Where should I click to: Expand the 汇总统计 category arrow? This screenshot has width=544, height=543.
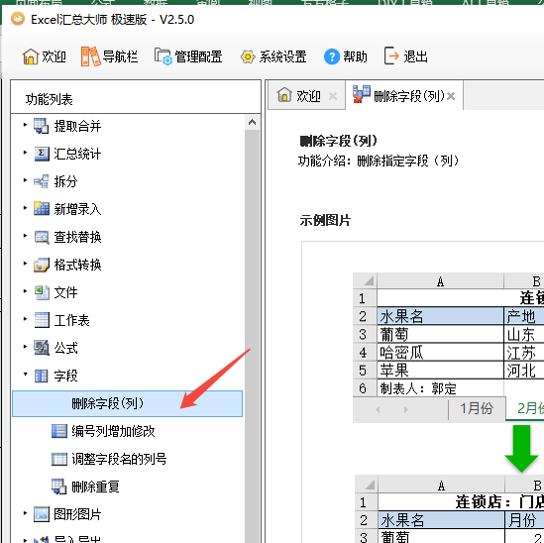(25, 153)
